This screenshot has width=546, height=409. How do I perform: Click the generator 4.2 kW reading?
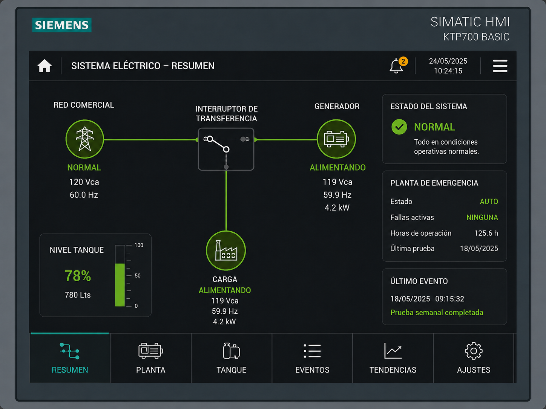(337, 208)
